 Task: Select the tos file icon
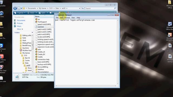tap(36, 19)
